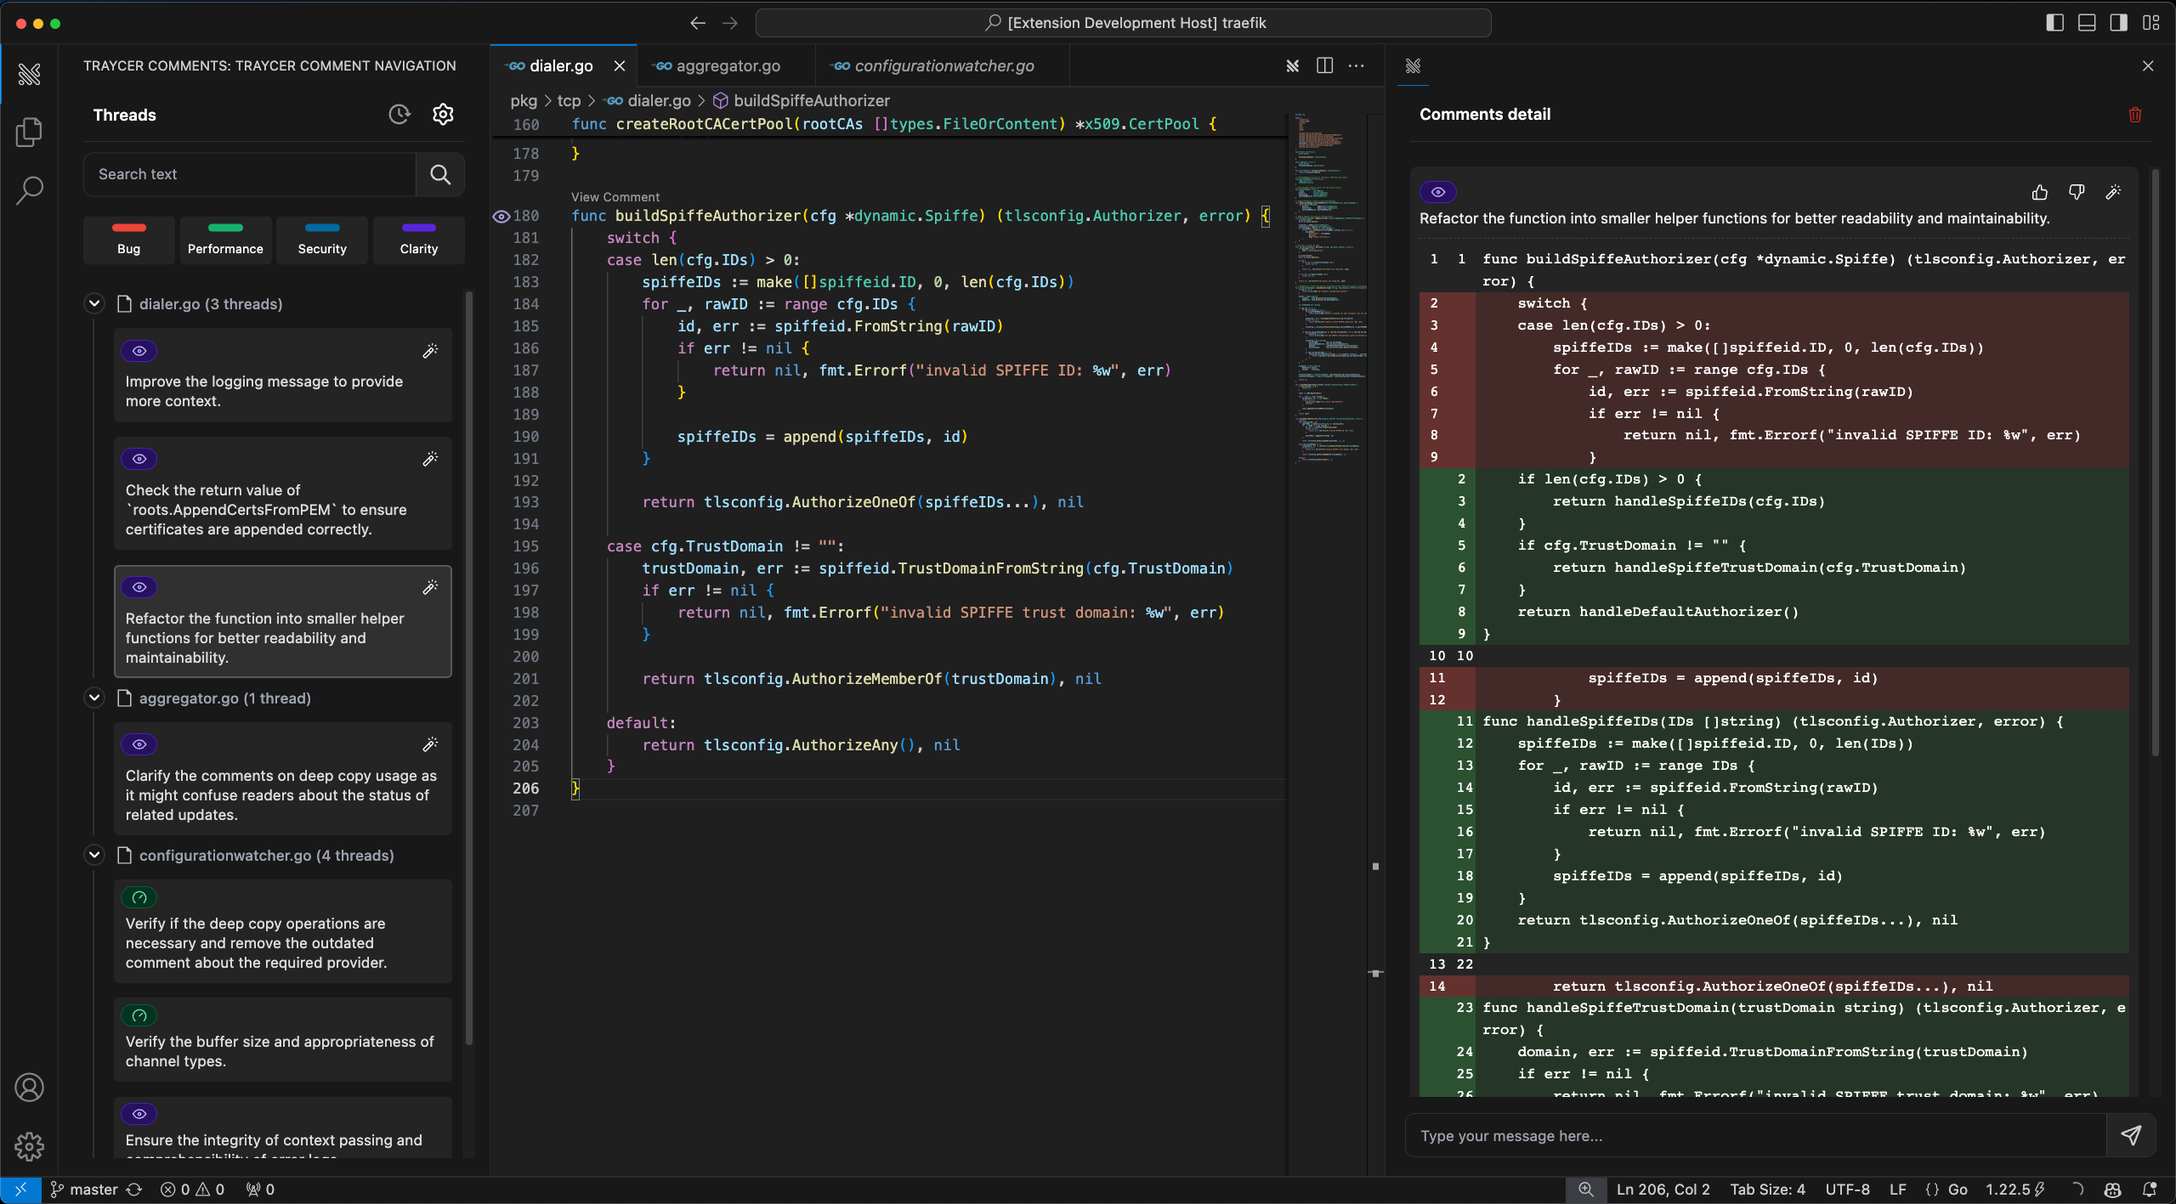Open the Accounts menu in activity bar
This screenshot has width=2176, height=1204.
[30, 1088]
